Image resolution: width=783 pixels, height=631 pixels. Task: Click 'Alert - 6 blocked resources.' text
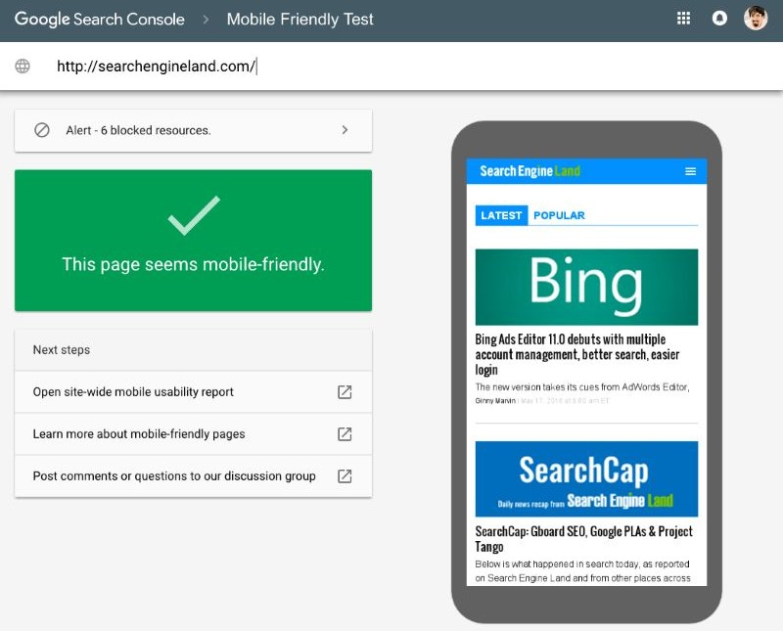(x=138, y=130)
